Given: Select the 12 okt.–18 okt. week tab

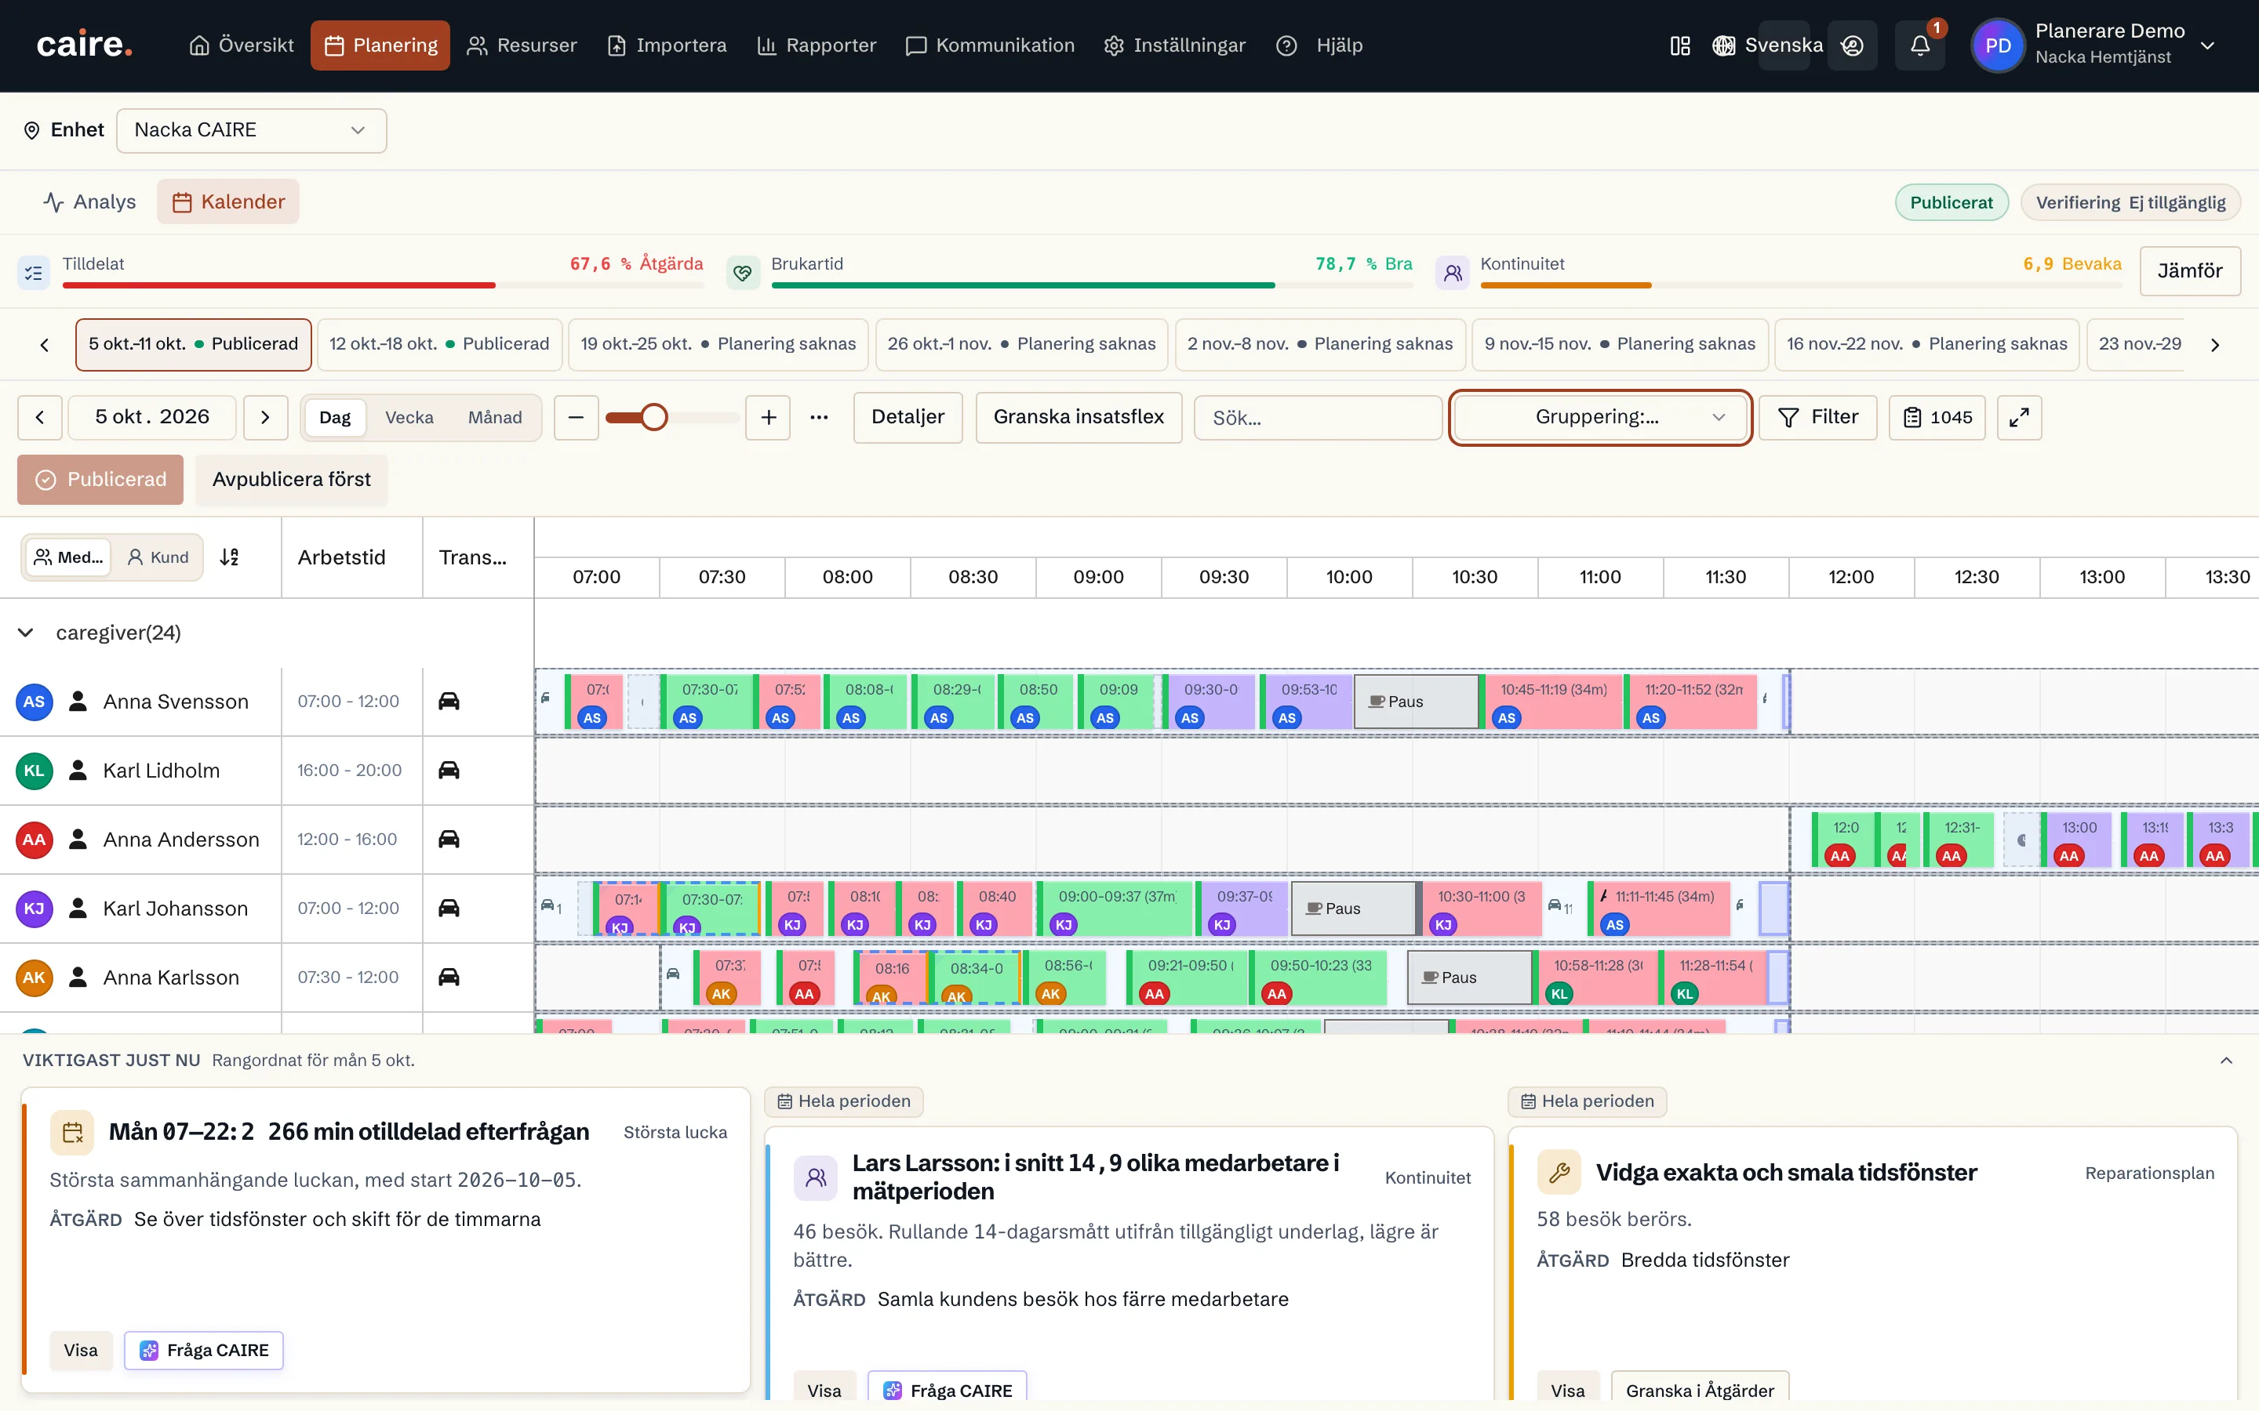Looking at the screenshot, I should [x=440, y=344].
